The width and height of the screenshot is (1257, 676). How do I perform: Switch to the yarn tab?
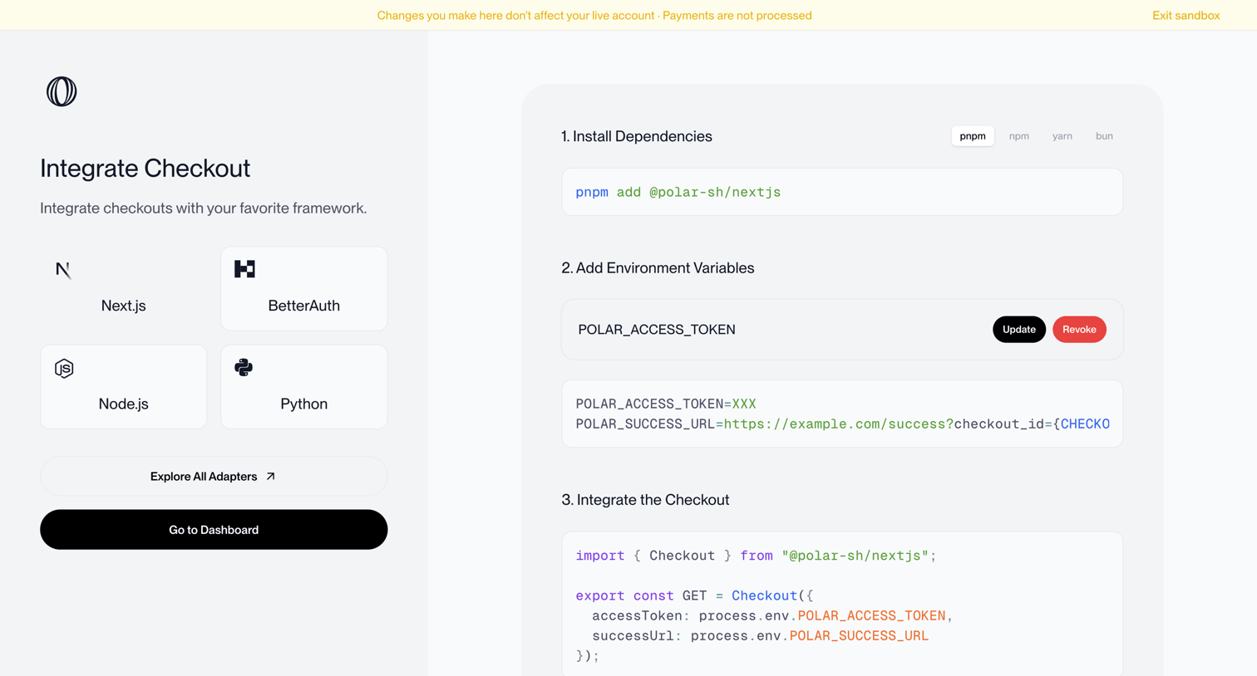(x=1062, y=136)
